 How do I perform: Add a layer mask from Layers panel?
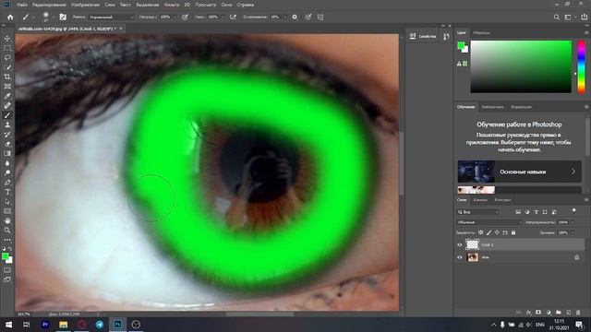(538, 313)
